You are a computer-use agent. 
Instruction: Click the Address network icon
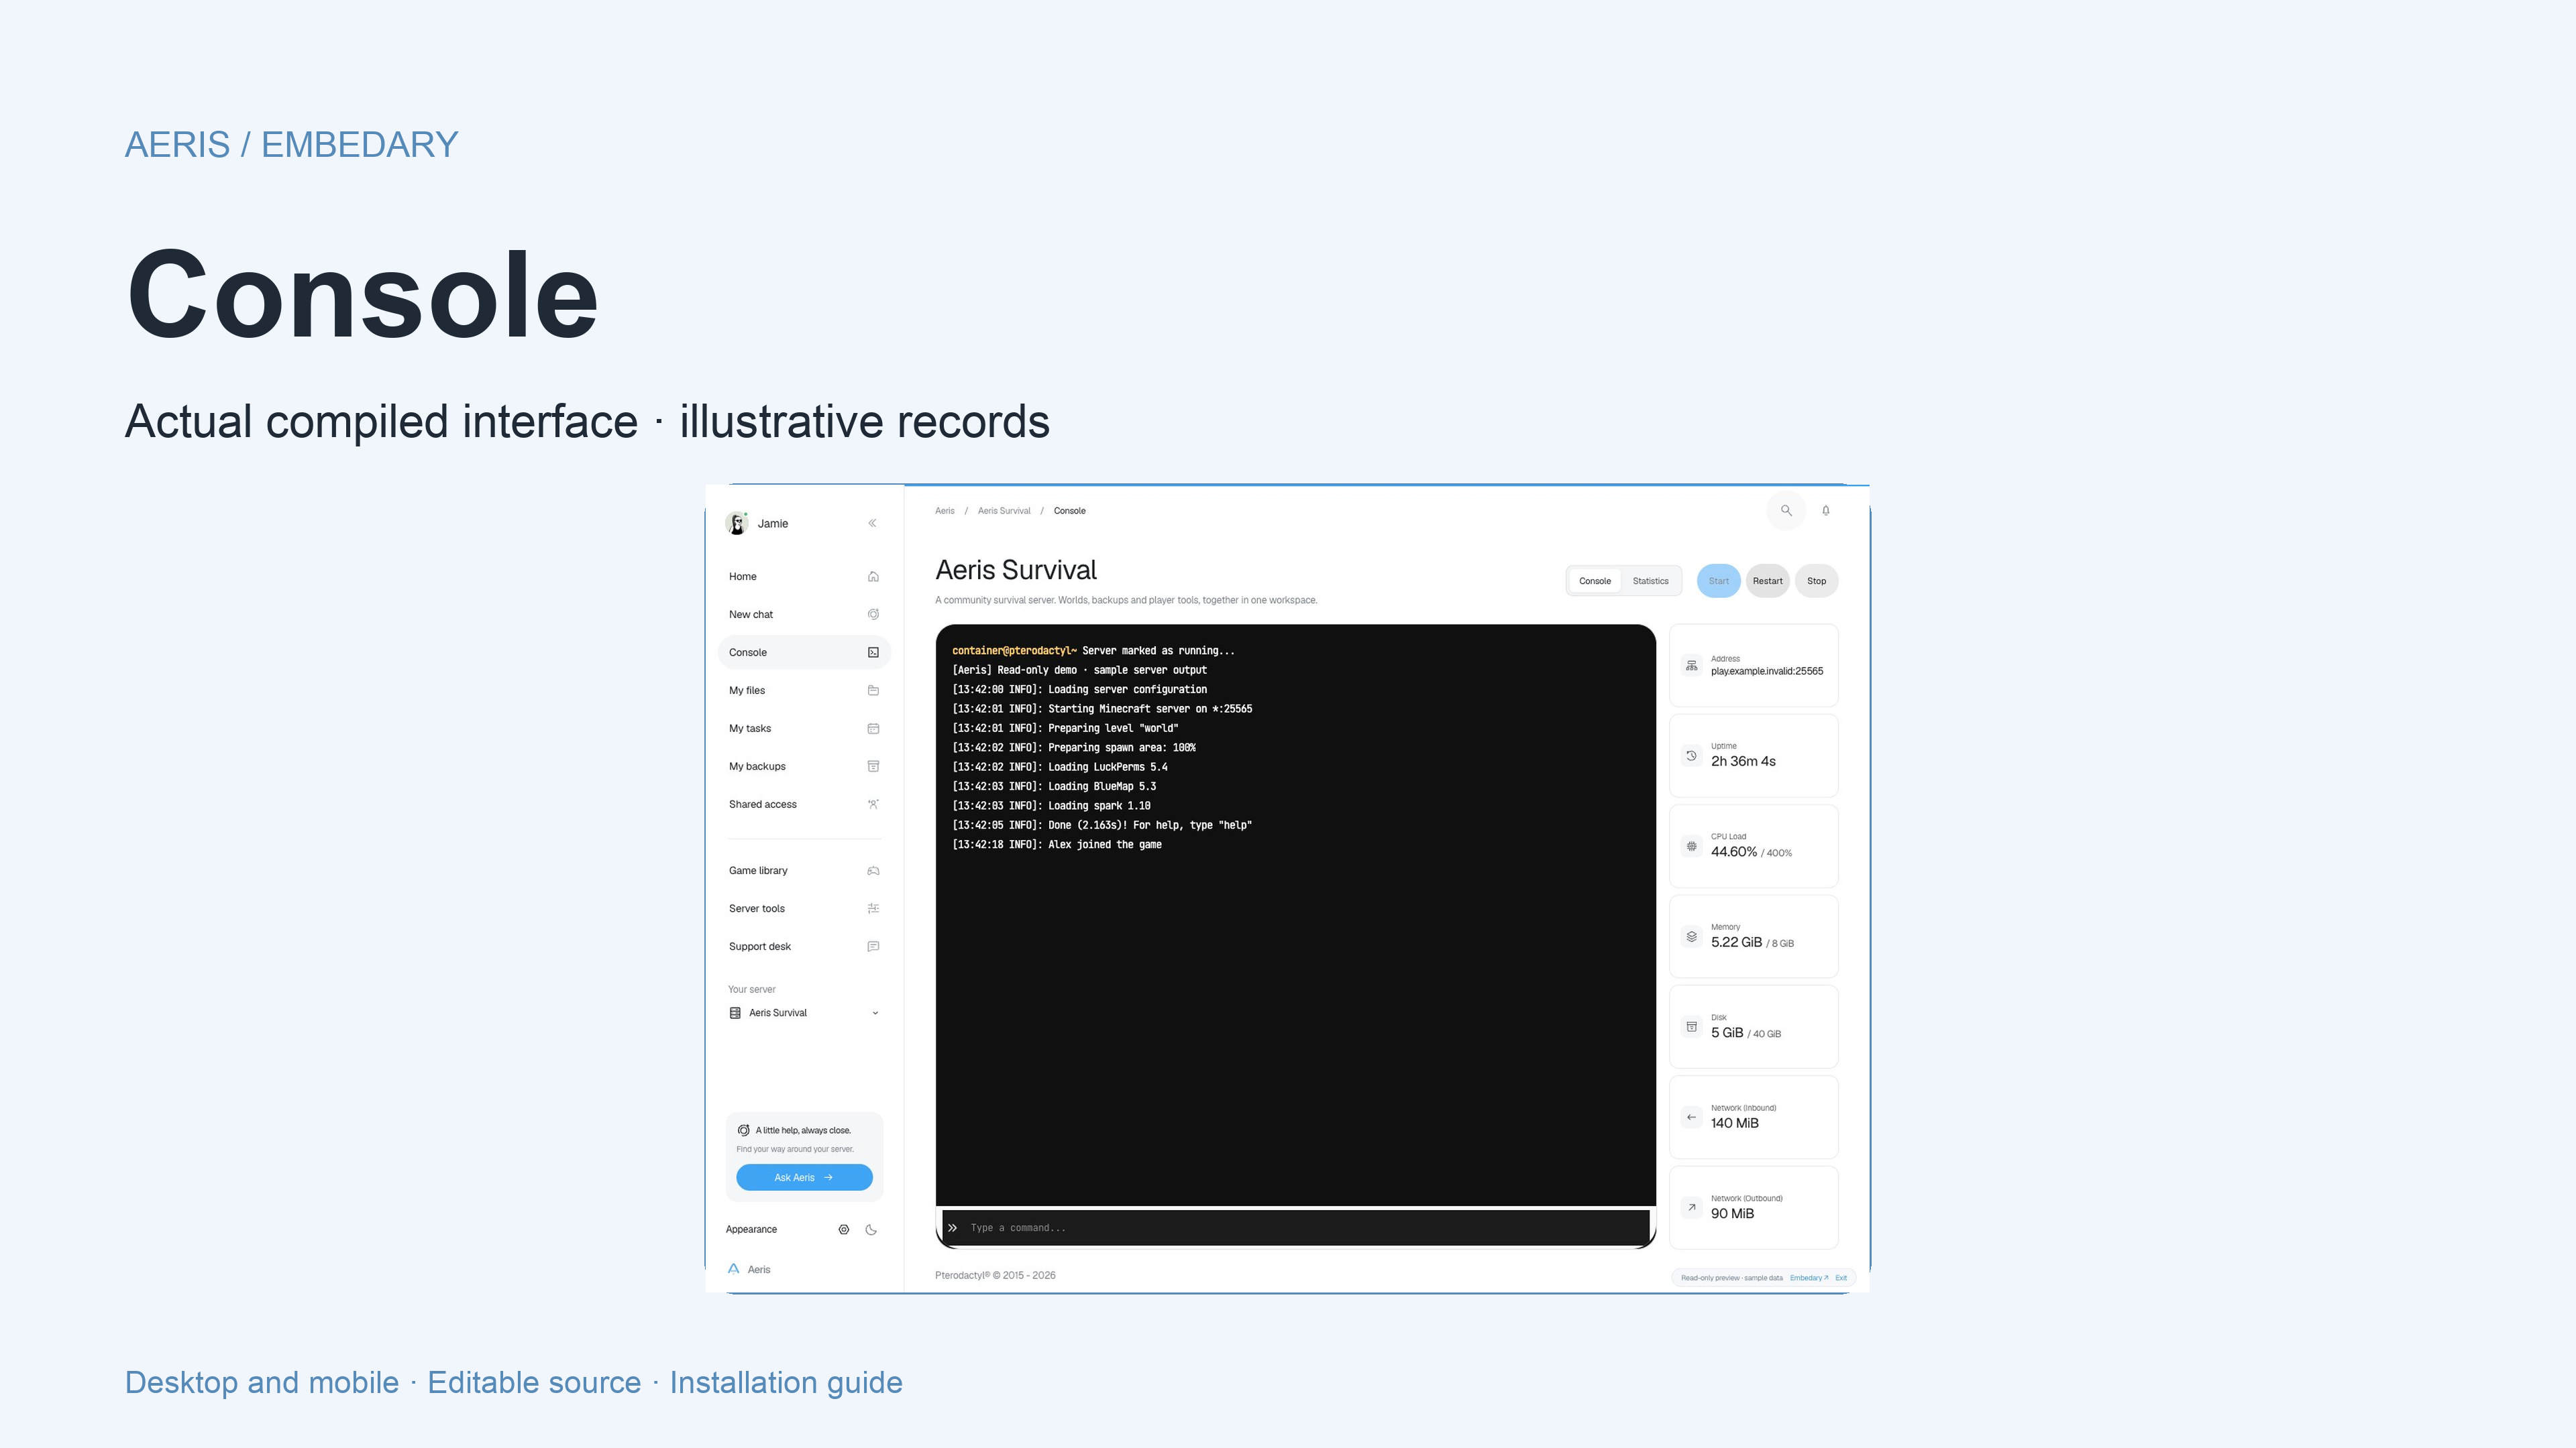coord(1691,666)
